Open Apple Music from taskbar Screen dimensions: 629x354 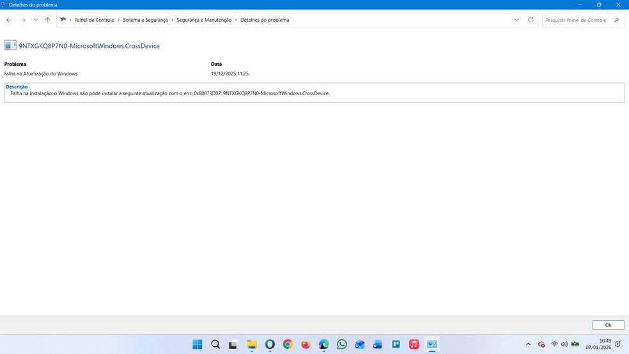point(414,344)
